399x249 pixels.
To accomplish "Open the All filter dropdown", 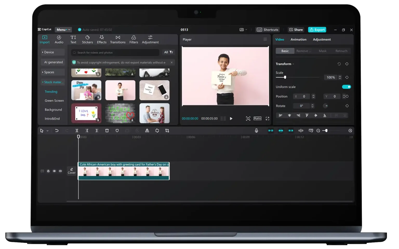I will 168,52.
